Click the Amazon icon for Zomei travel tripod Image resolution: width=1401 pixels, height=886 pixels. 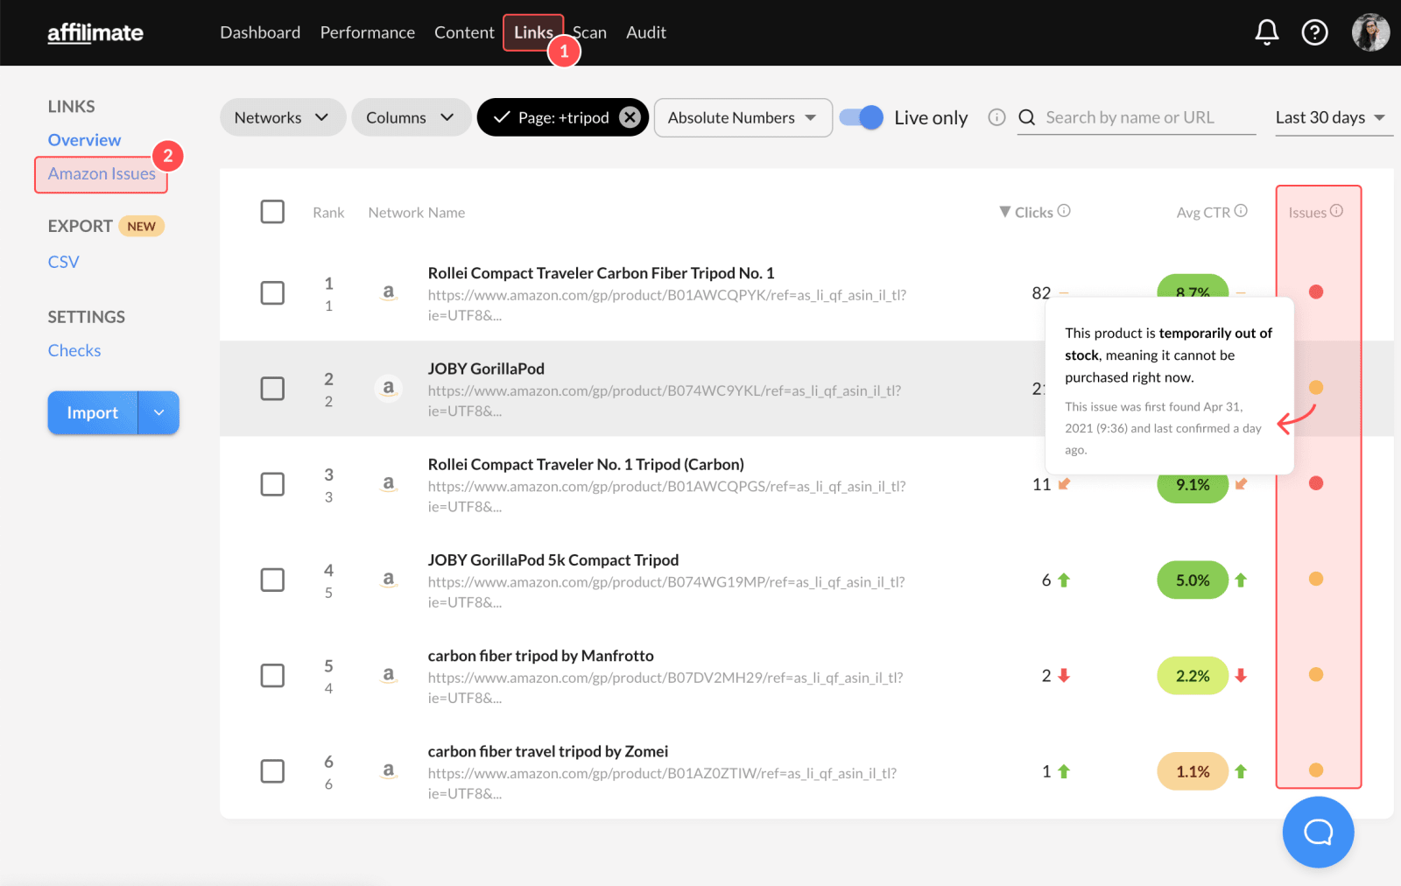pos(389,770)
